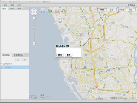Close the marker name dialog with X
137x103 pixels.
[x=80, y=46]
